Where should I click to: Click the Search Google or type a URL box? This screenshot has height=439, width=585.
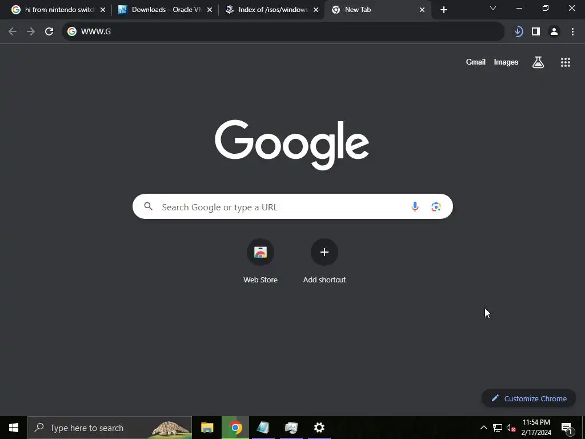[292, 206]
